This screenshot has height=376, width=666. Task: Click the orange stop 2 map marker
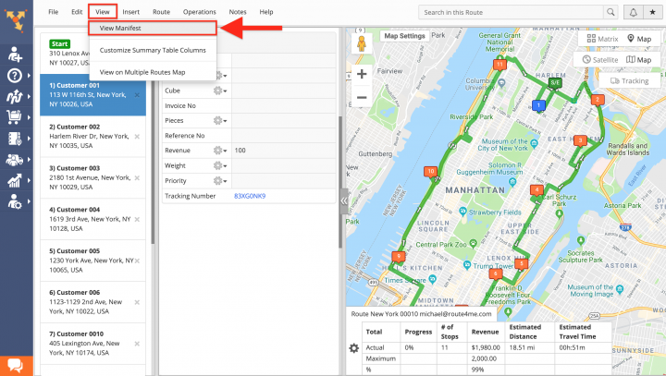pos(598,100)
